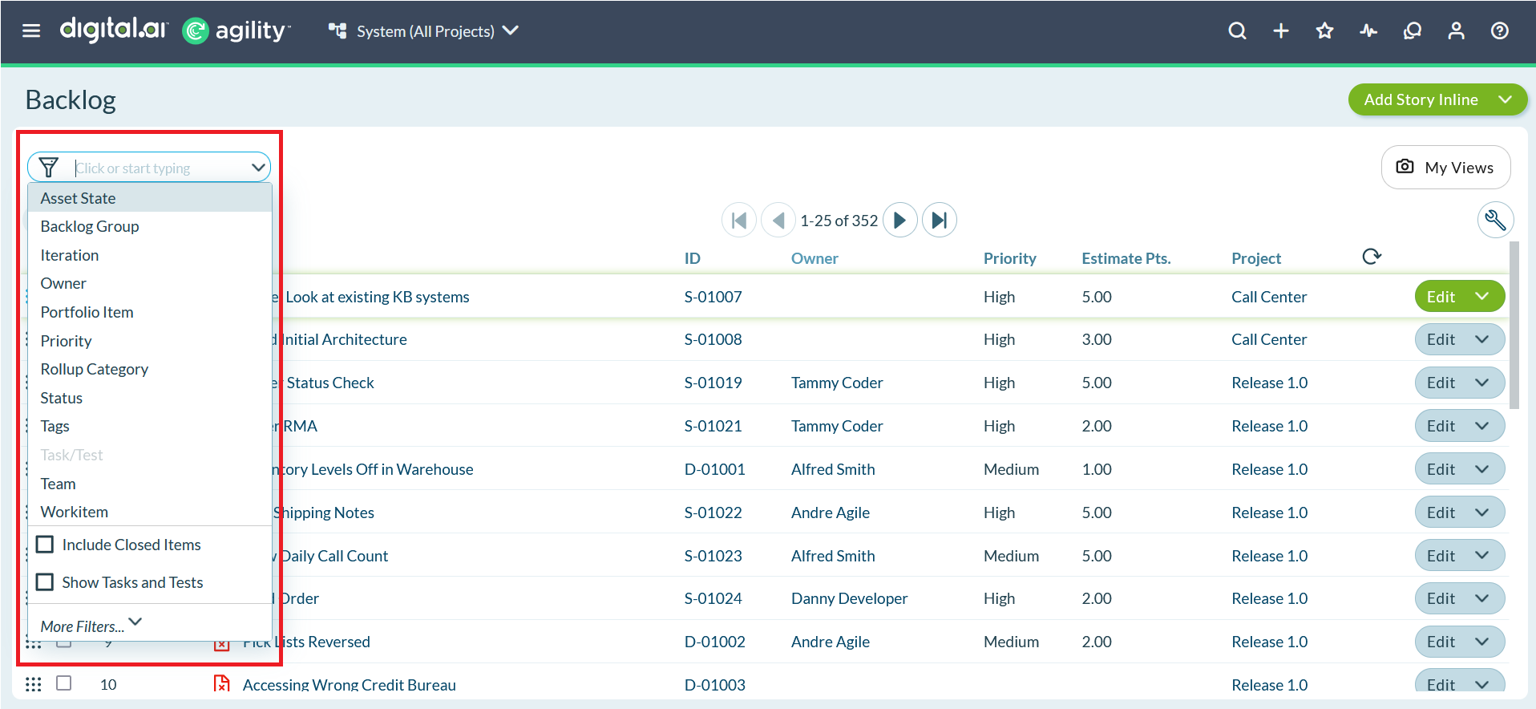Click the refresh grid icon

pos(1372,257)
